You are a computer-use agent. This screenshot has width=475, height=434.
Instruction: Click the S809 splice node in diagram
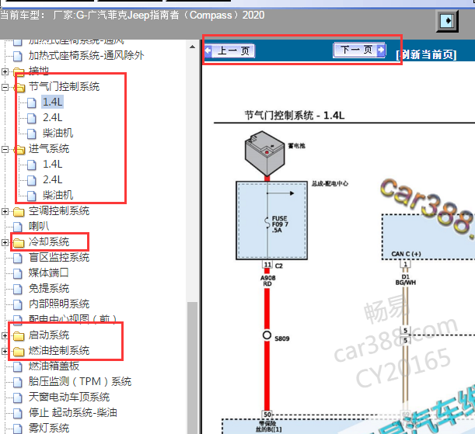tap(267, 335)
